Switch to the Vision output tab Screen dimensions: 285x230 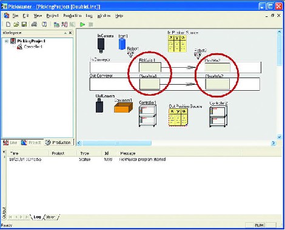(51, 217)
